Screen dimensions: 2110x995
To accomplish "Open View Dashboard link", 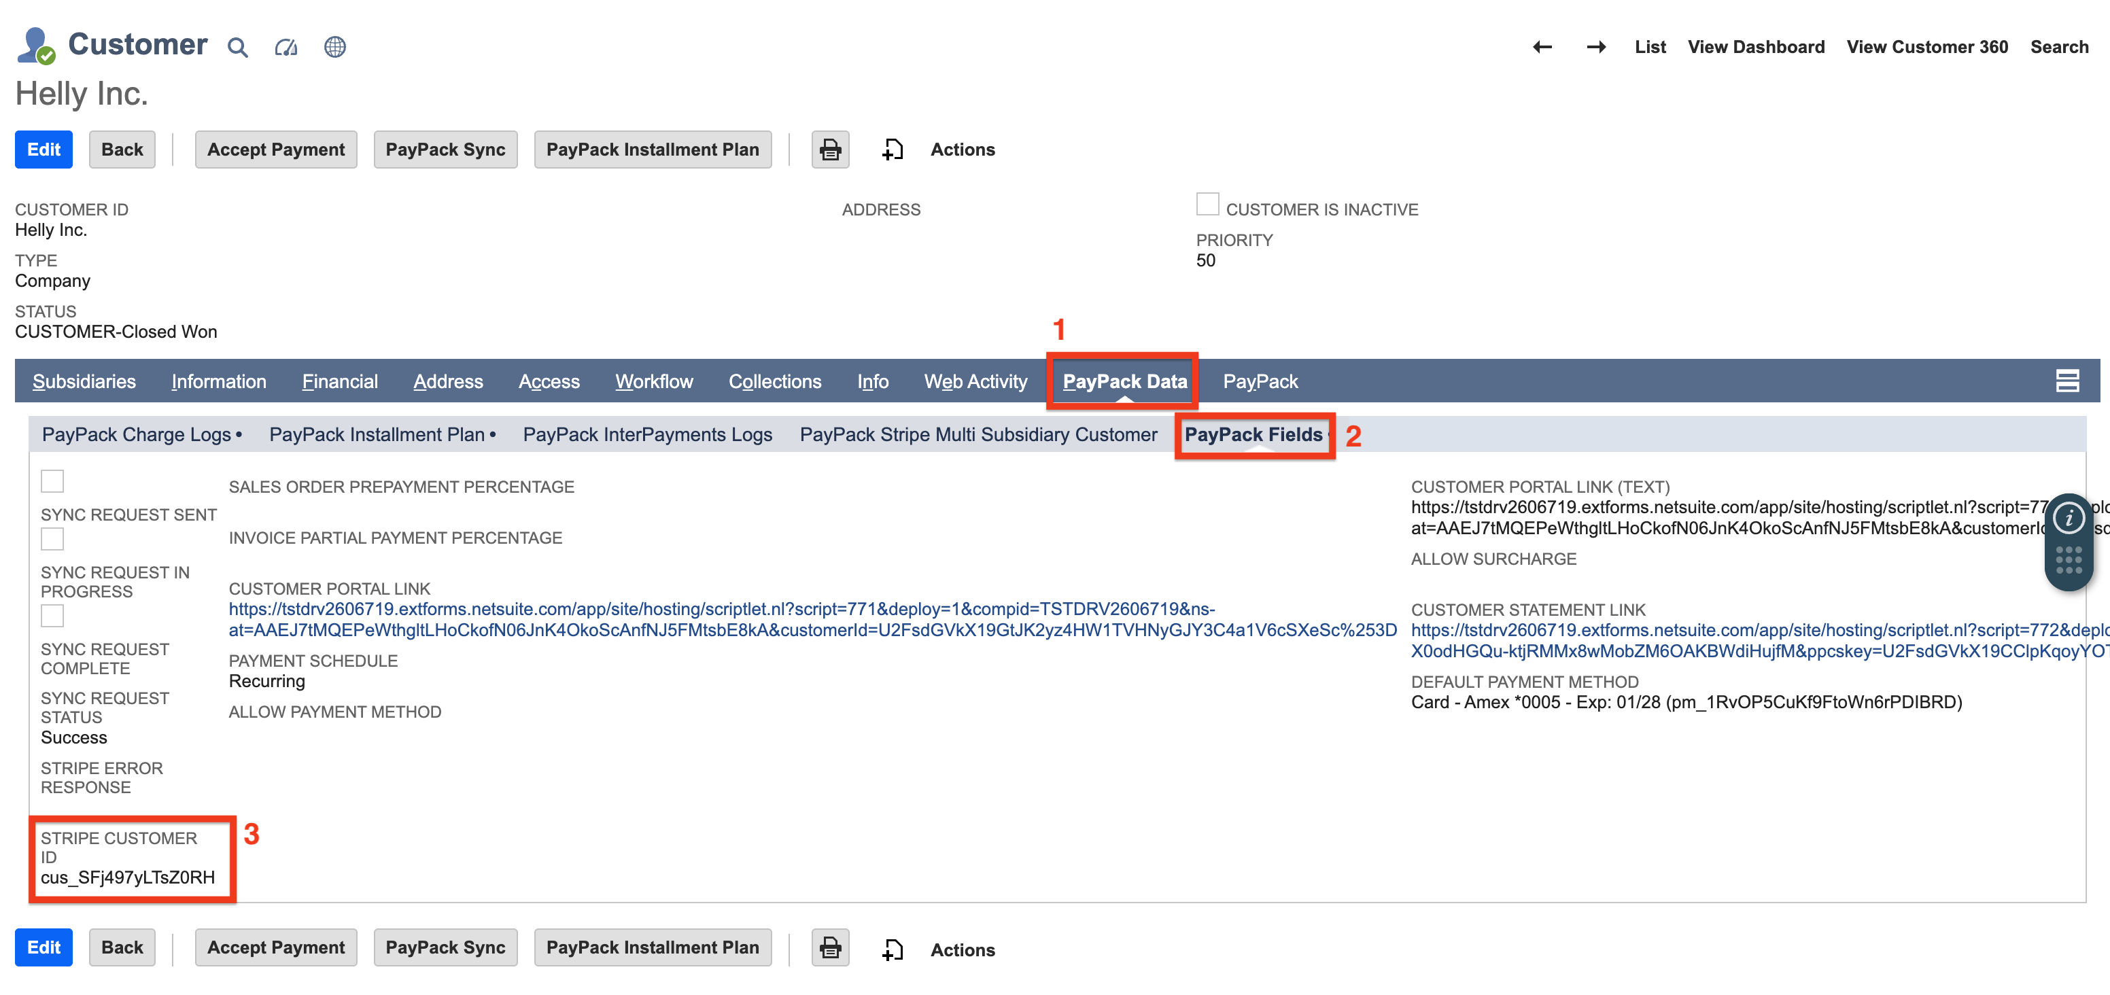I will pyautogui.click(x=1755, y=47).
